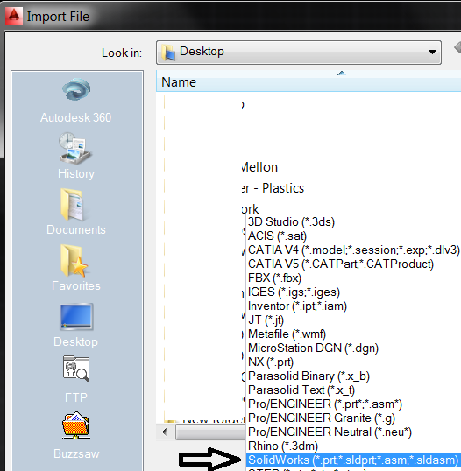Open Buzzsaw location shortcut
The image size is (461, 471).
(x=75, y=436)
